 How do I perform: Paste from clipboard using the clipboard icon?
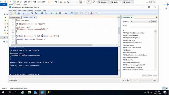(32, 13)
